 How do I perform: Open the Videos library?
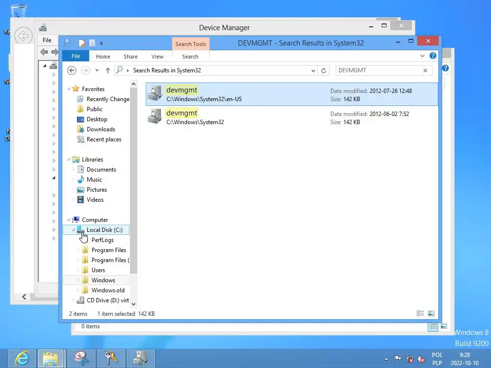coord(90,200)
